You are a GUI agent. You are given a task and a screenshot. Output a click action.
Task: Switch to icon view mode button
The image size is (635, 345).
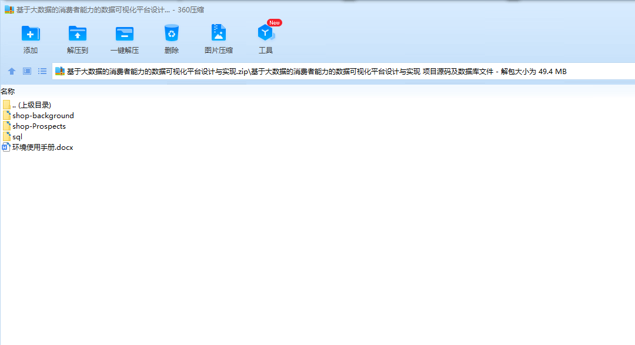pyautogui.click(x=27, y=71)
